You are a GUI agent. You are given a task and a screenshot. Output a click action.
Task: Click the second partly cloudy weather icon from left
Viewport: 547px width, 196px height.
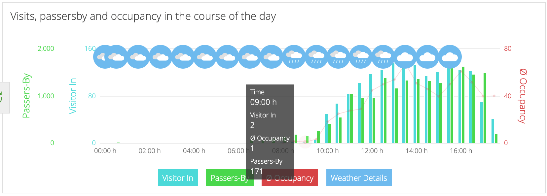click(x=116, y=57)
